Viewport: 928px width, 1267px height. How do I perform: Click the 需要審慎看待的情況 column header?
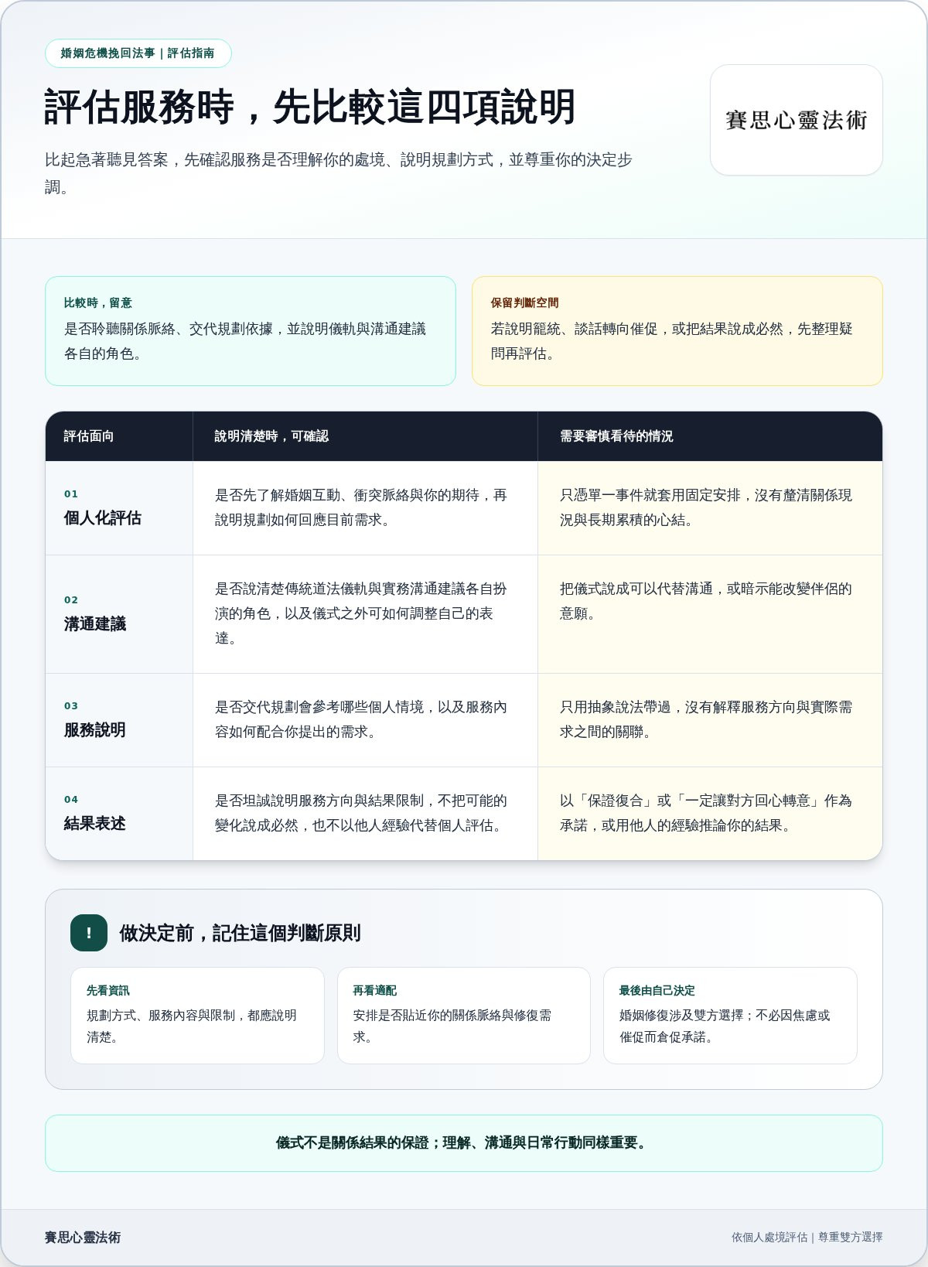pyautogui.click(x=616, y=436)
